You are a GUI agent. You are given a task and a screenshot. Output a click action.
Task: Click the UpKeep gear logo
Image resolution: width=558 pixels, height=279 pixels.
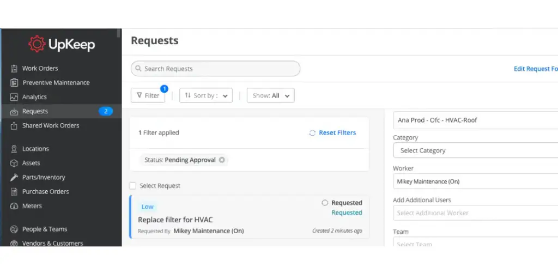coord(37,44)
